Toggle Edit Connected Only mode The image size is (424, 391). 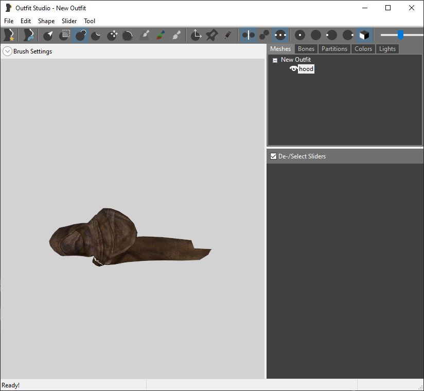pyautogui.click(x=264, y=35)
